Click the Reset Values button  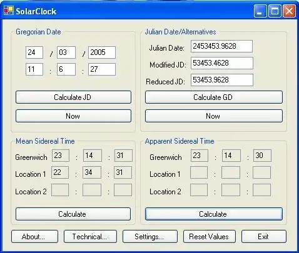point(210,237)
